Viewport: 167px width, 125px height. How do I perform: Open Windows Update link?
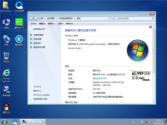41,95
